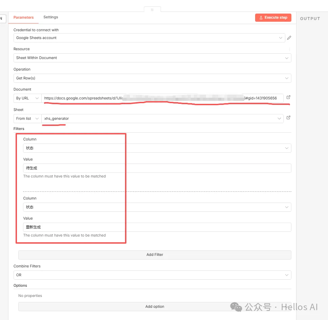Screen dimensions: 328x320
Task: Open Sheet mode From list dropdown
Action: [27, 119]
